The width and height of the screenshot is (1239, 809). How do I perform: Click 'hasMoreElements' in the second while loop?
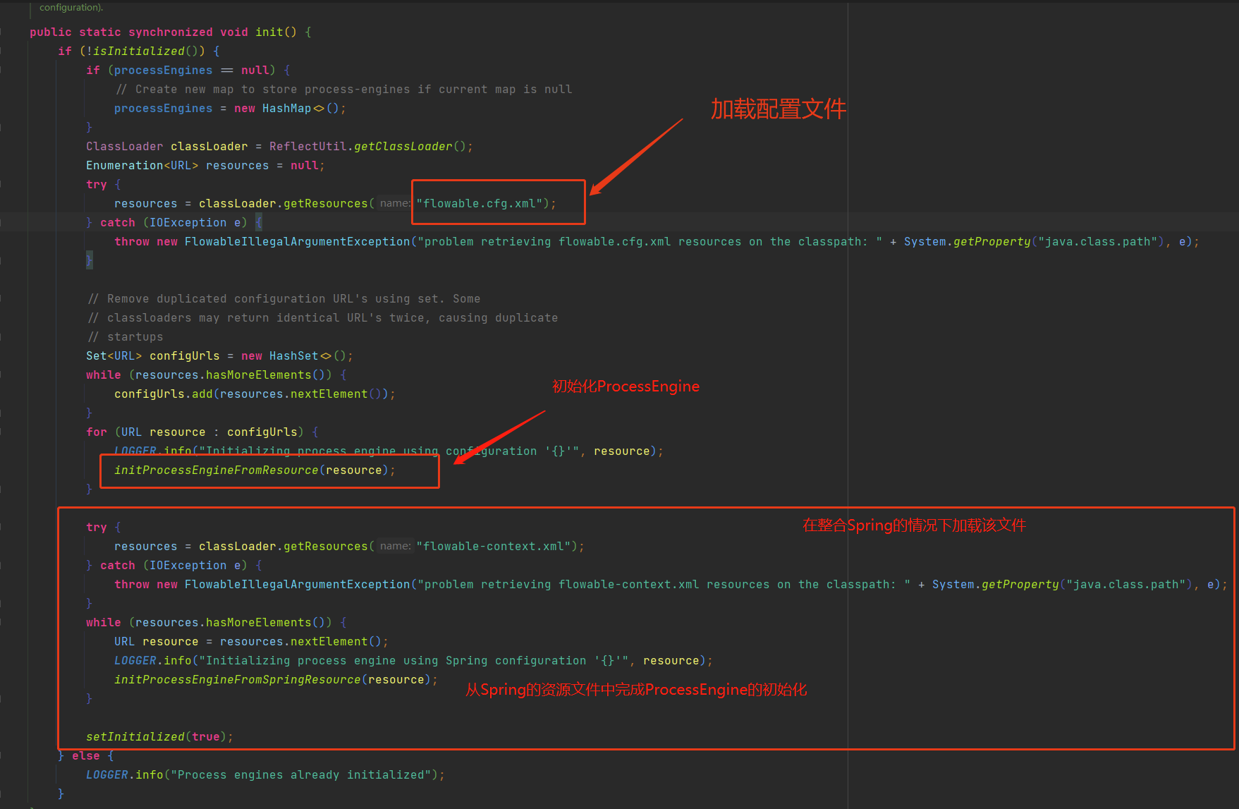click(x=258, y=623)
